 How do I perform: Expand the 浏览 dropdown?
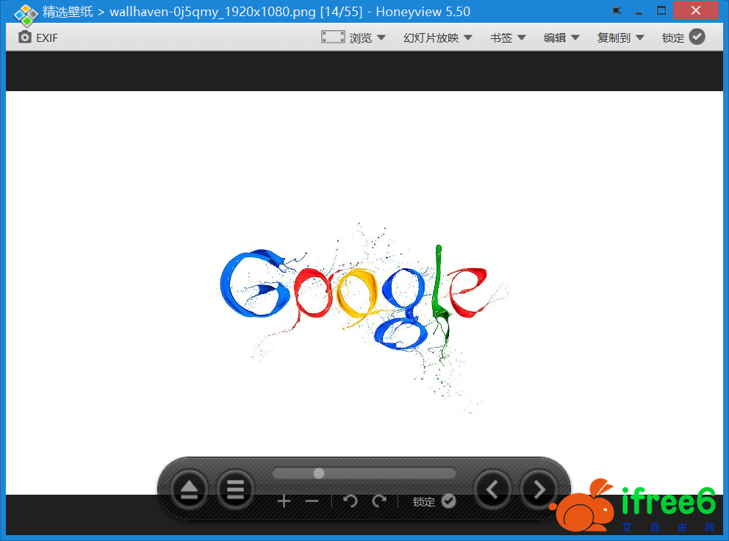[367, 37]
